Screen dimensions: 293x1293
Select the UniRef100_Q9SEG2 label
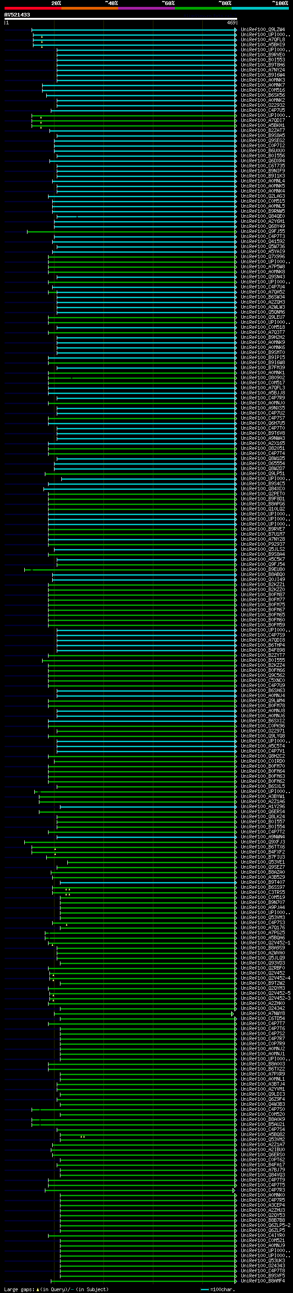pyautogui.click(x=263, y=140)
